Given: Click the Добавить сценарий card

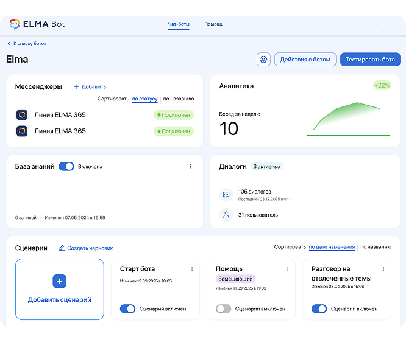Looking at the screenshot, I should (x=60, y=289).
